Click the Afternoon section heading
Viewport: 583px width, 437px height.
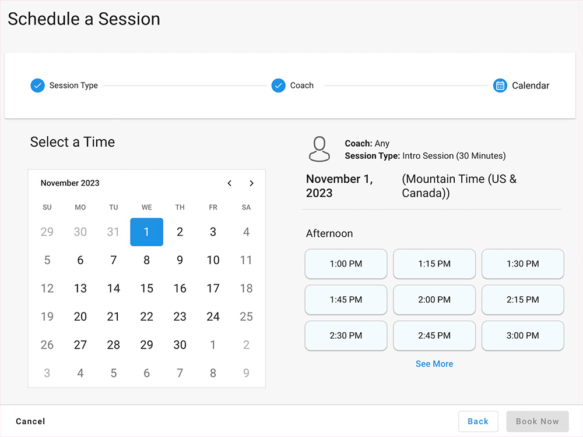point(329,233)
